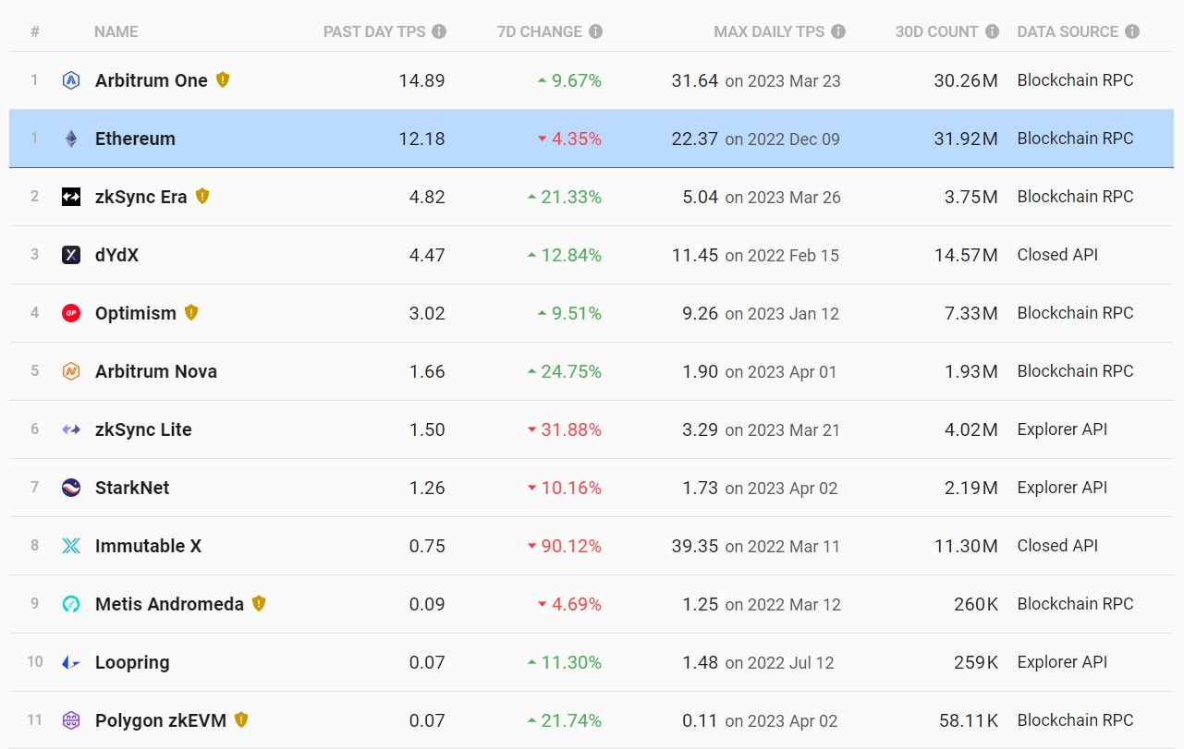Click dYdX's 14.57M 30D count

(966, 255)
